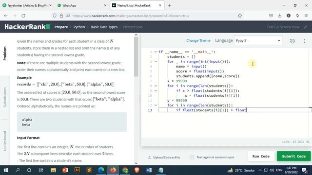The width and height of the screenshot is (312, 175).
Task: Reload the page with the refresh icon
Action: pos(23,16)
